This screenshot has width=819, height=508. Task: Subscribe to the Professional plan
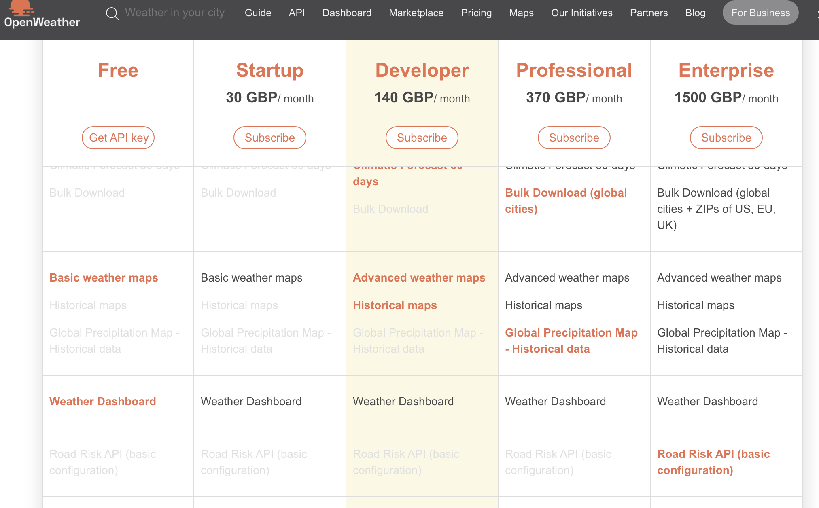tap(574, 138)
